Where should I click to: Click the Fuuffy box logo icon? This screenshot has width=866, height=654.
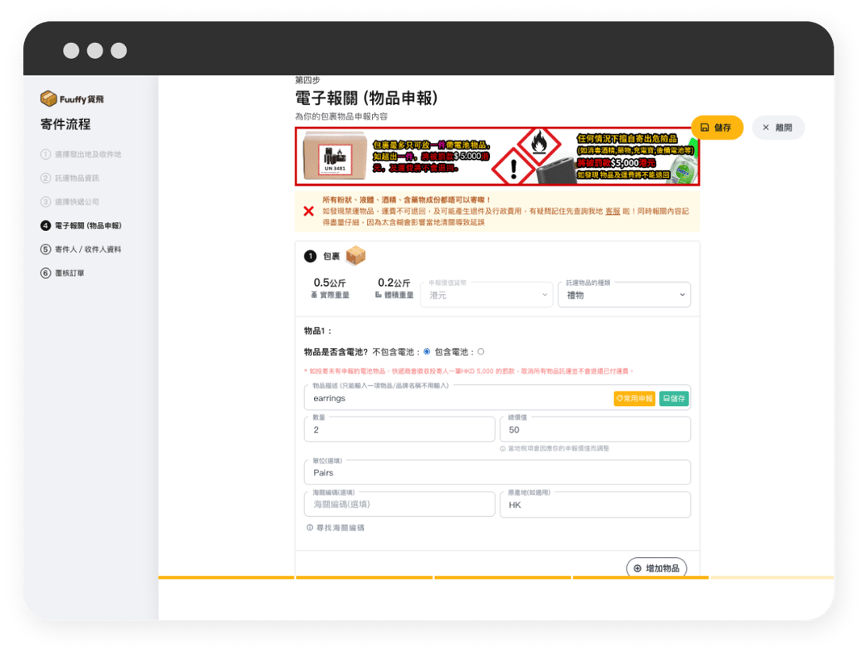[x=48, y=99]
